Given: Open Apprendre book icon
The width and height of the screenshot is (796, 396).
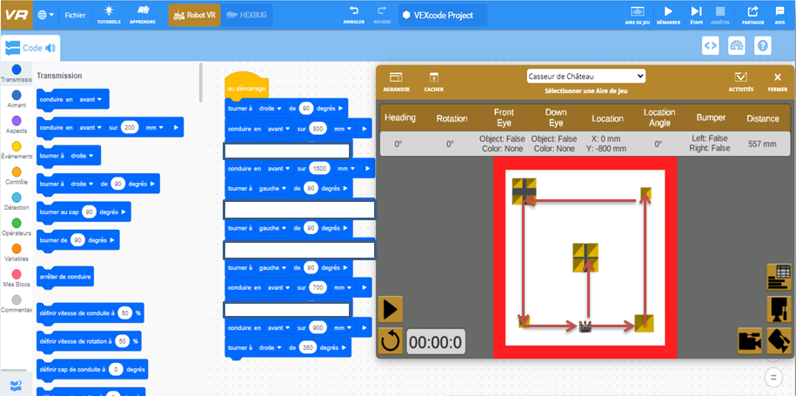Looking at the screenshot, I should point(142,15).
